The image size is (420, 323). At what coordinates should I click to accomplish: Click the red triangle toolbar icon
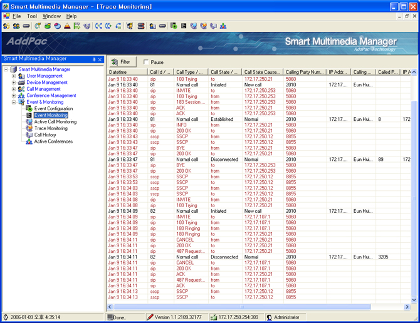click(x=67, y=26)
